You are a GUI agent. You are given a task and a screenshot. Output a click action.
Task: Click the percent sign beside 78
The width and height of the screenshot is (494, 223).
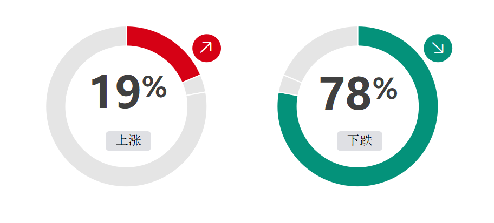(385, 88)
